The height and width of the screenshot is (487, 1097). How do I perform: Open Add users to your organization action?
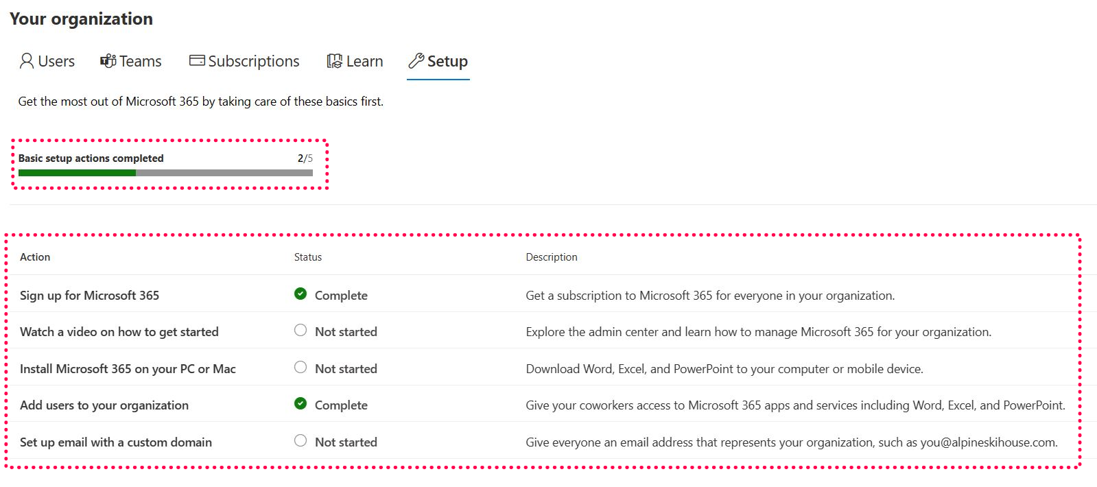[104, 405]
